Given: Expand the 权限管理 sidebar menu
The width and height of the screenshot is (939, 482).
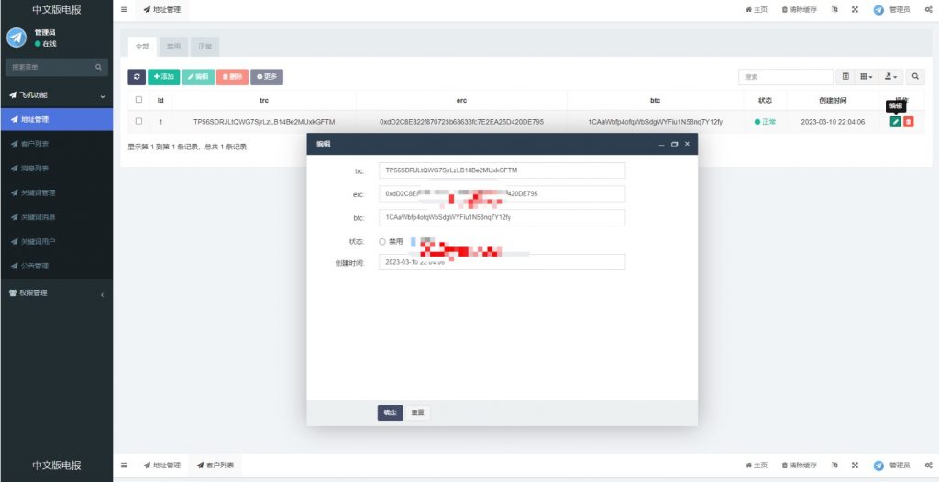Looking at the screenshot, I should pyautogui.click(x=55, y=293).
